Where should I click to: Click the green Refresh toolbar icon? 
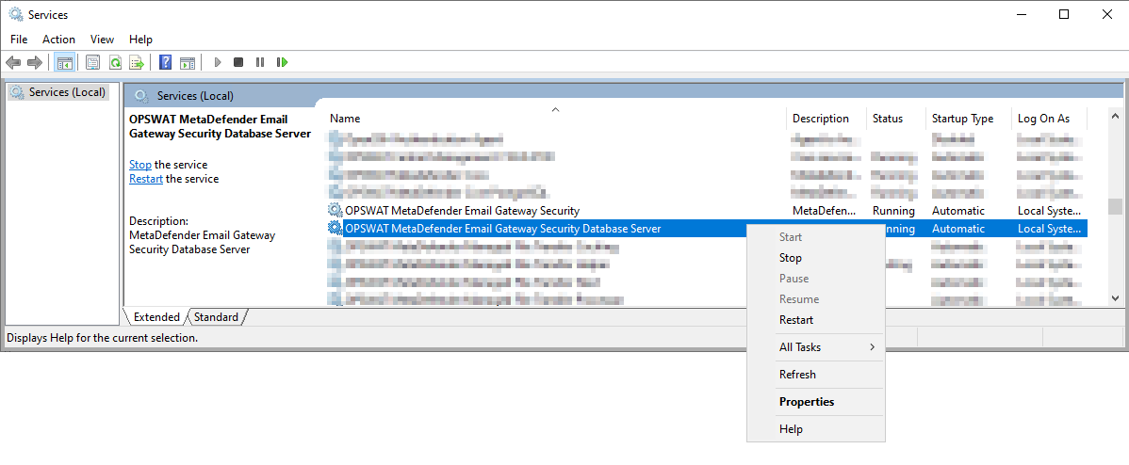pyautogui.click(x=114, y=62)
